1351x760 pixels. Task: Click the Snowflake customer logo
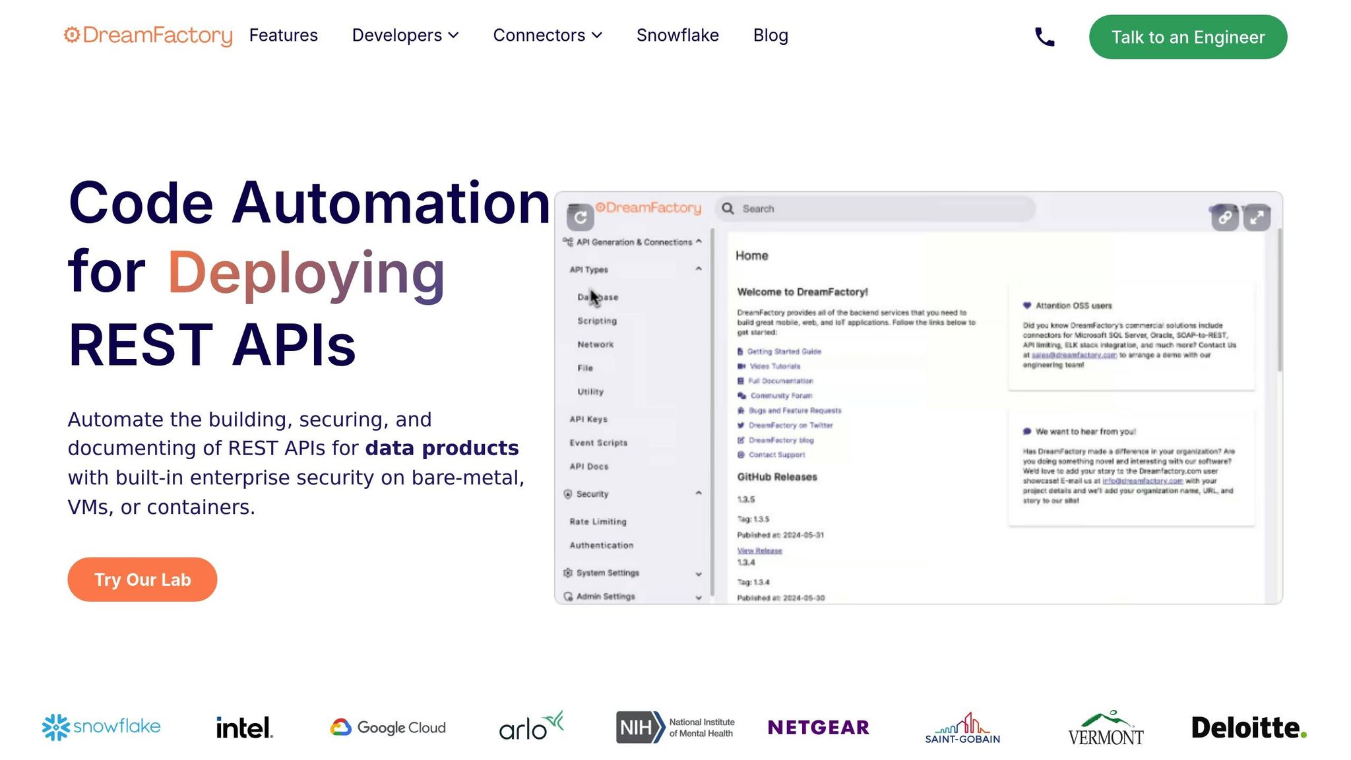101,727
